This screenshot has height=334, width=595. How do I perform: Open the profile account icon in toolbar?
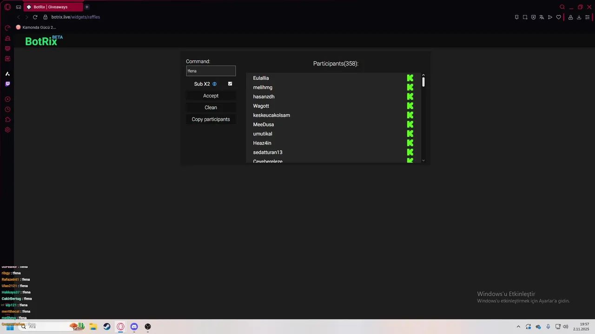tap(570, 17)
